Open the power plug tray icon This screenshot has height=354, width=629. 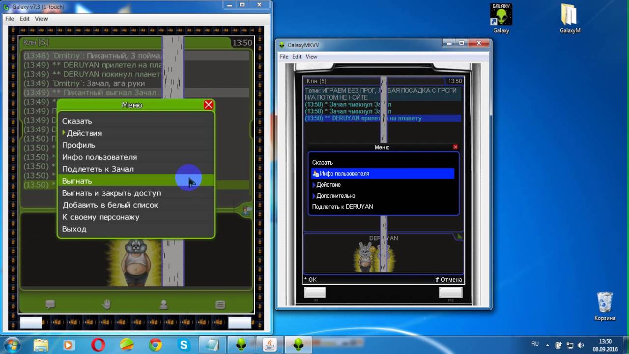(x=559, y=345)
